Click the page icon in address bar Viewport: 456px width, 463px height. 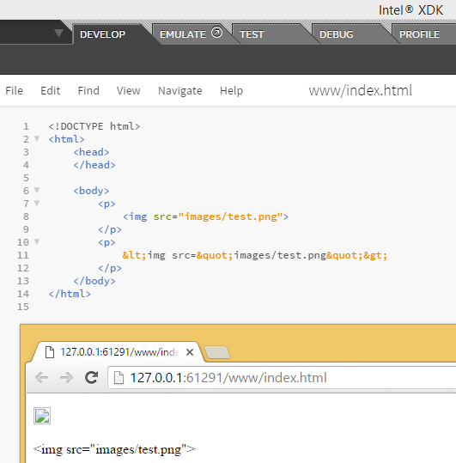pos(119,378)
